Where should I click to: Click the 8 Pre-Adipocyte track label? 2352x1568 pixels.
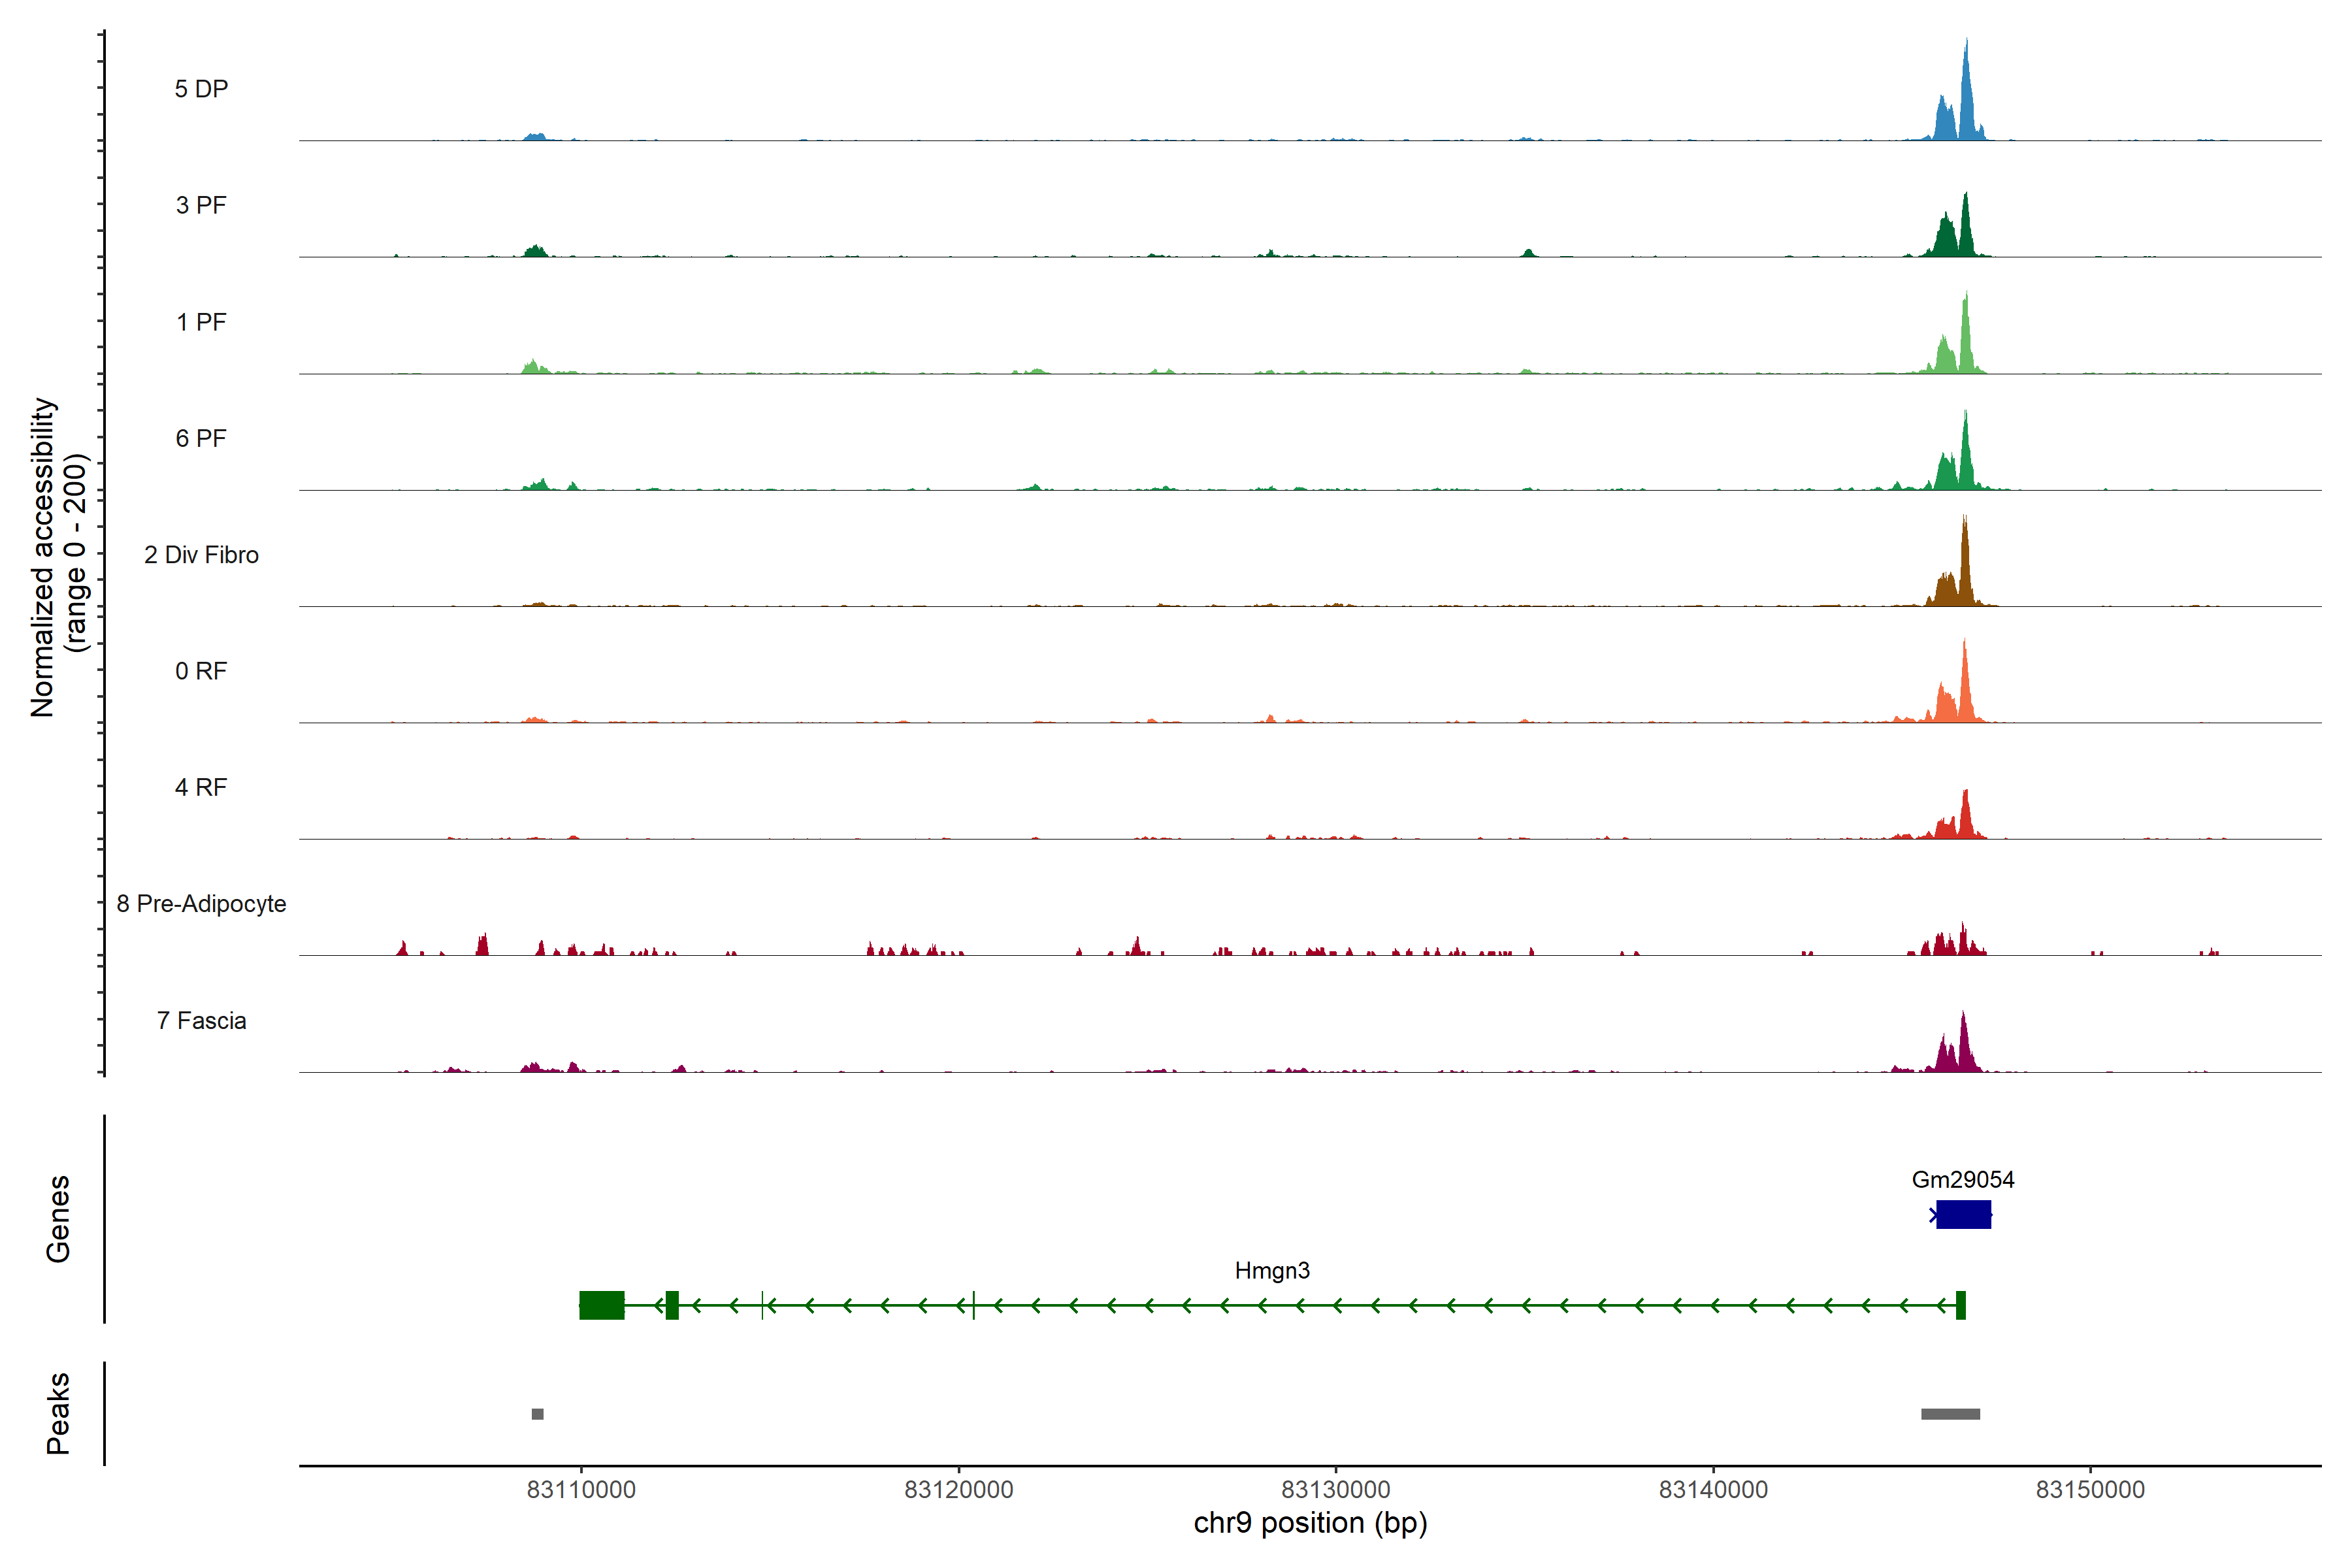point(201,904)
